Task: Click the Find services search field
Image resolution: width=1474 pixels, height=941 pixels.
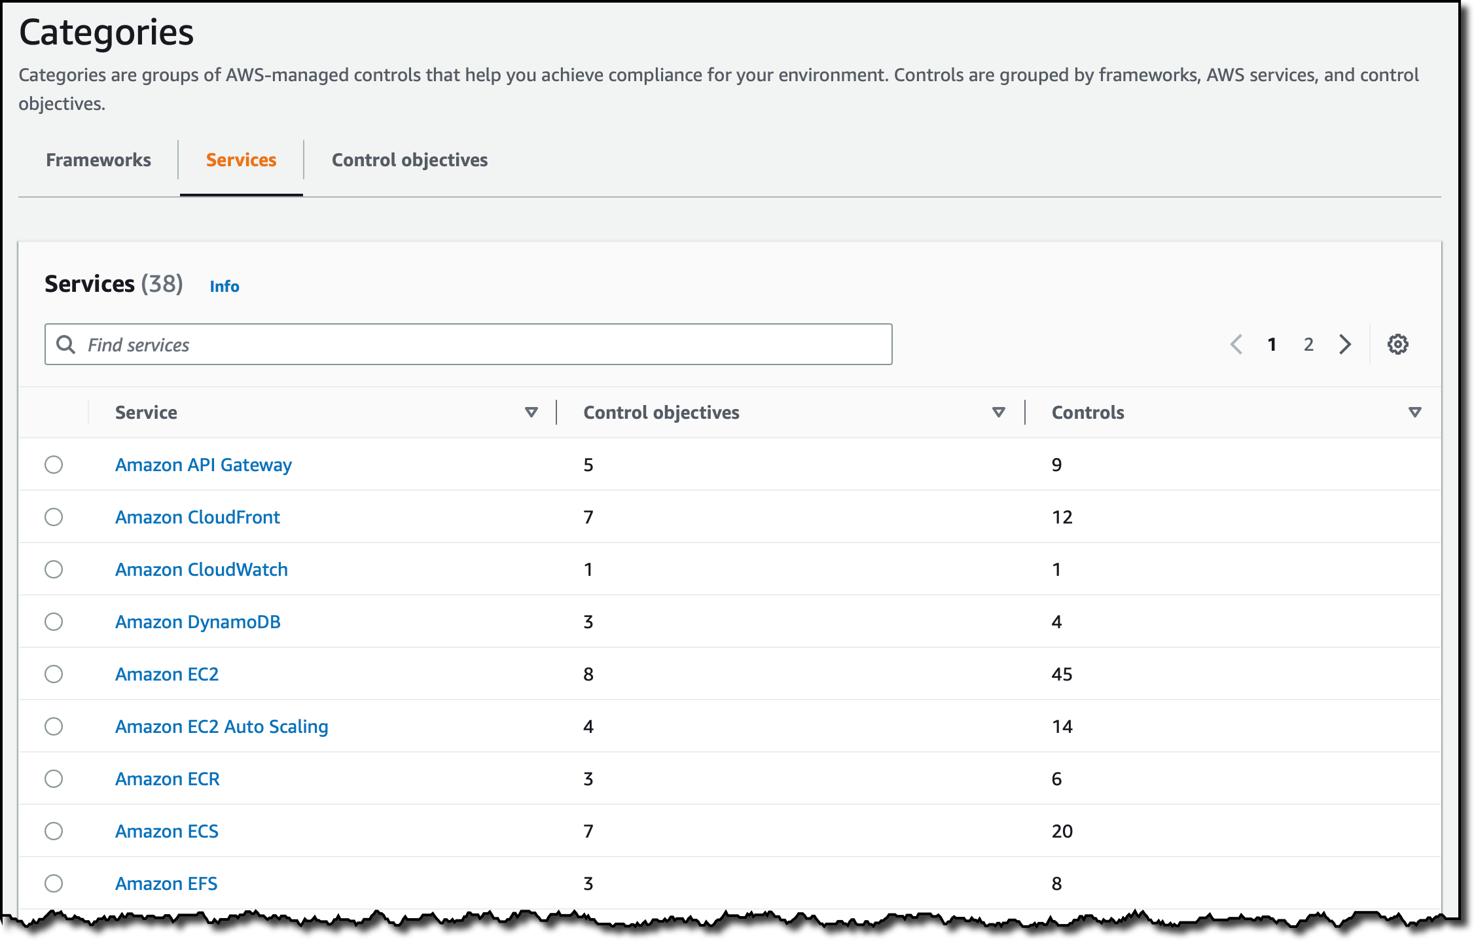Action: (x=484, y=344)
